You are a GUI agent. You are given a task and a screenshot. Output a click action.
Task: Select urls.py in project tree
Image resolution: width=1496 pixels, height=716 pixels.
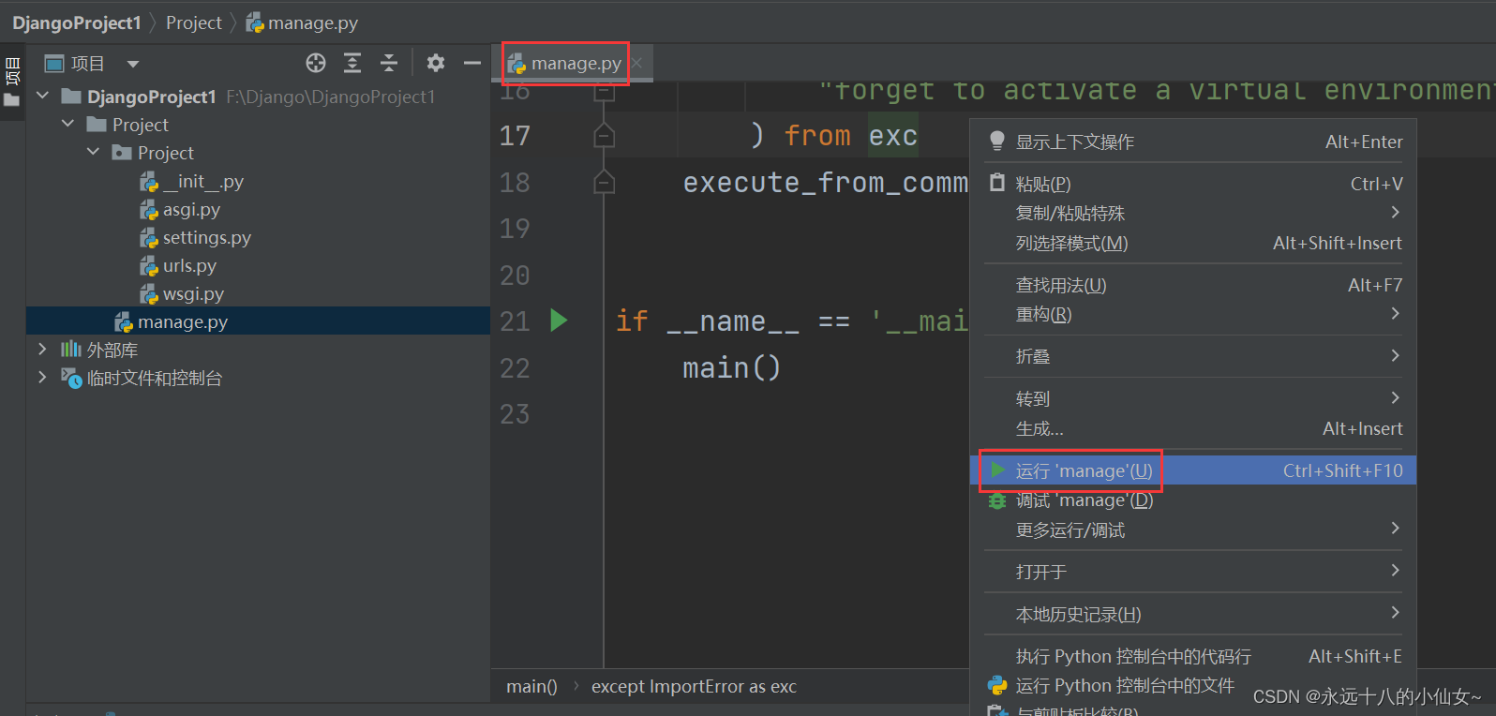[178, 265]
